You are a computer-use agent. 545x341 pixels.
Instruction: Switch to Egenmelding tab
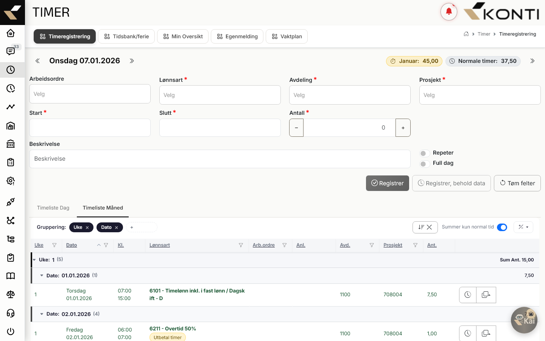click(237, 36)
